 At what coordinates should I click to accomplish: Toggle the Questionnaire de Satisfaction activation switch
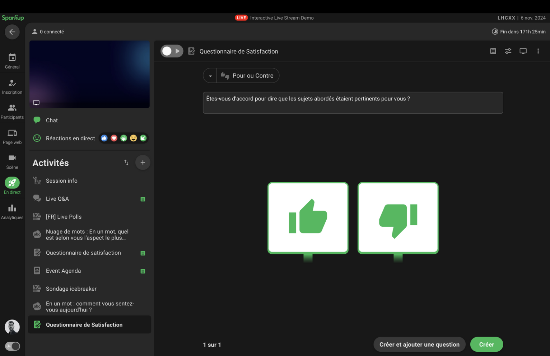[172, 51]
